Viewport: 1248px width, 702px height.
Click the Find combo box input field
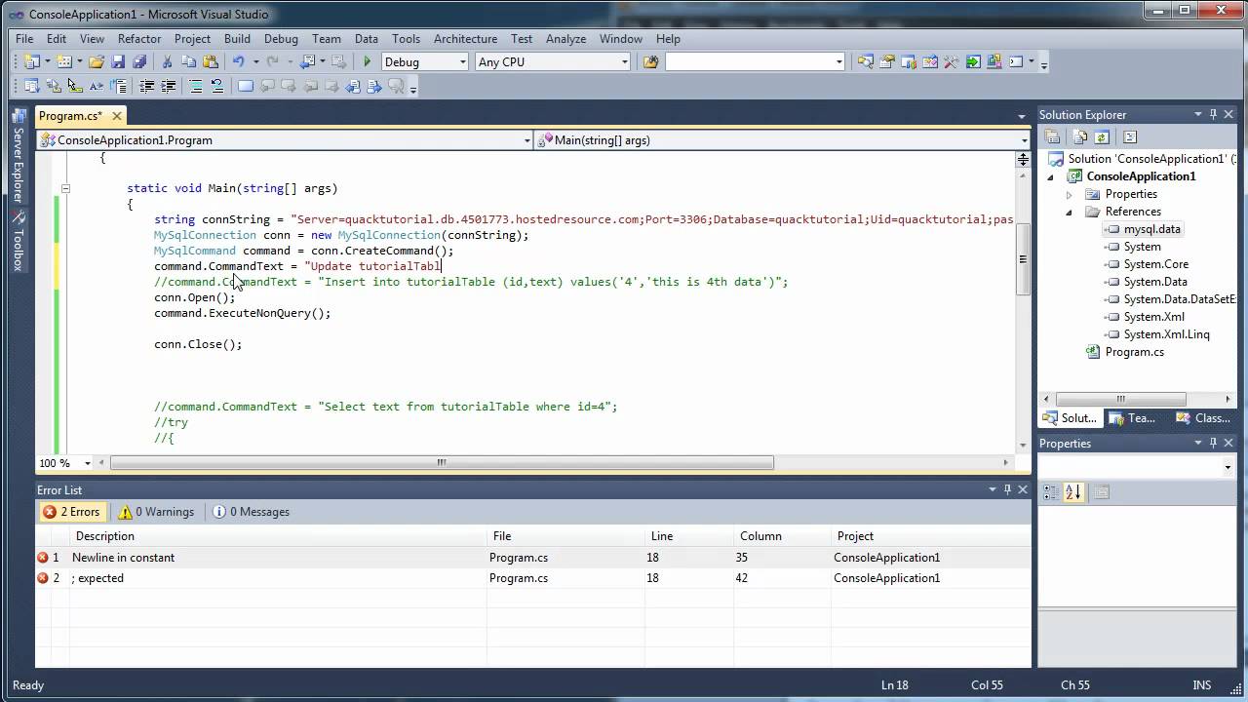click(x=755, y=61)
